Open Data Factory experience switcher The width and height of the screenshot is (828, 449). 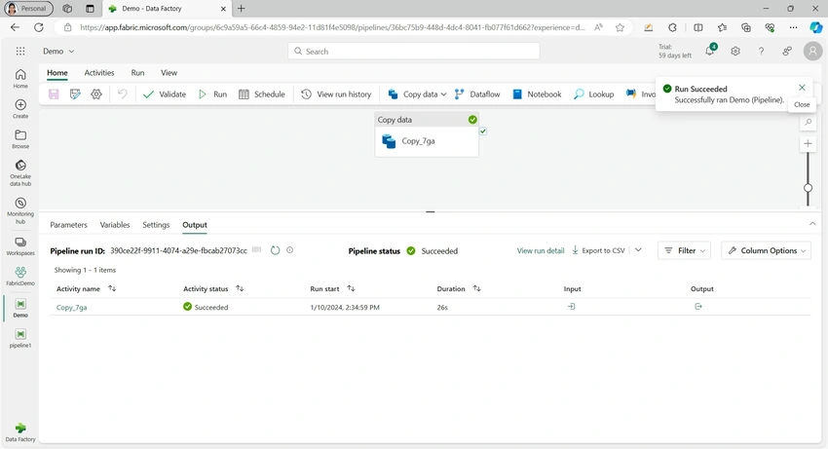(20, 432)
